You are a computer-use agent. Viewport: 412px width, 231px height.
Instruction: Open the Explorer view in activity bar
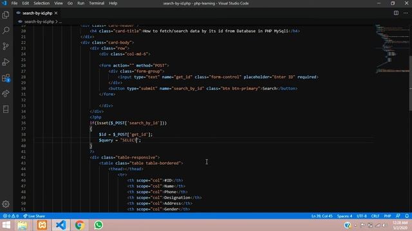(6, 15)
